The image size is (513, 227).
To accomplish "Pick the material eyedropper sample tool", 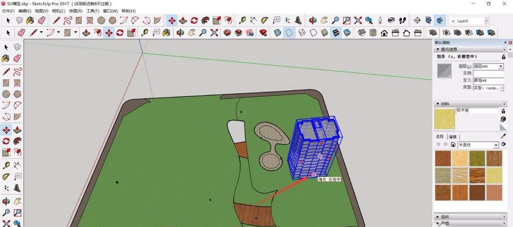I will (x=504, y=136).
